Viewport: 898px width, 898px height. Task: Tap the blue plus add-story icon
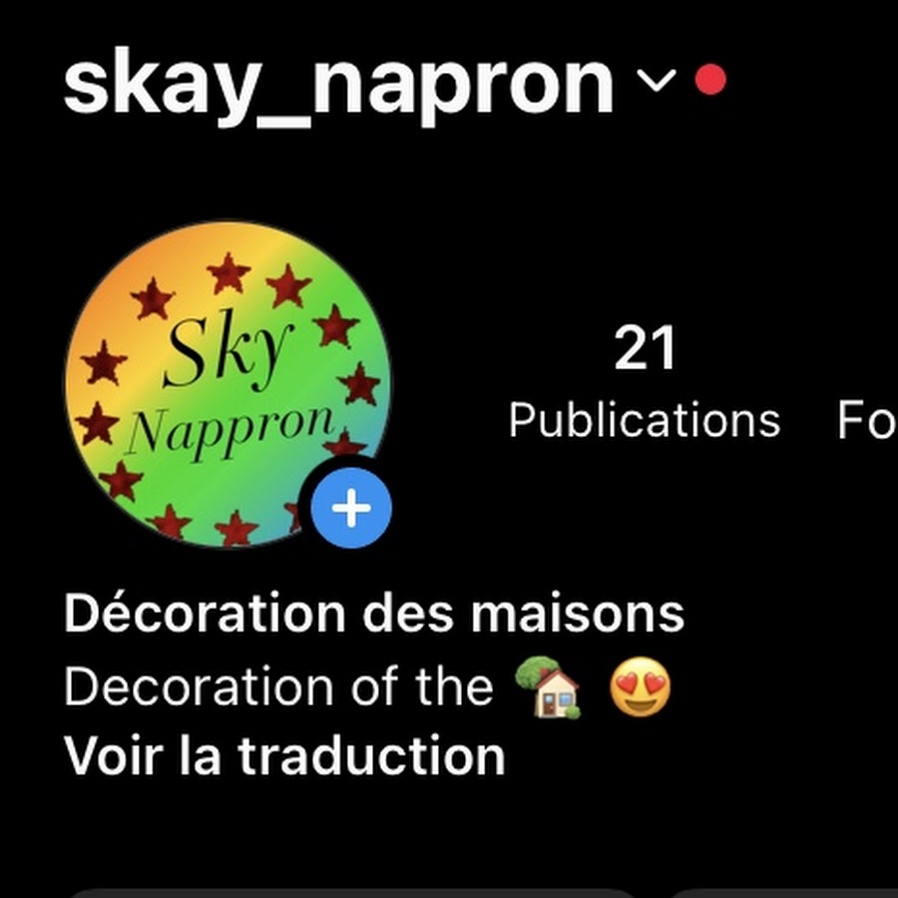(351, 508)
